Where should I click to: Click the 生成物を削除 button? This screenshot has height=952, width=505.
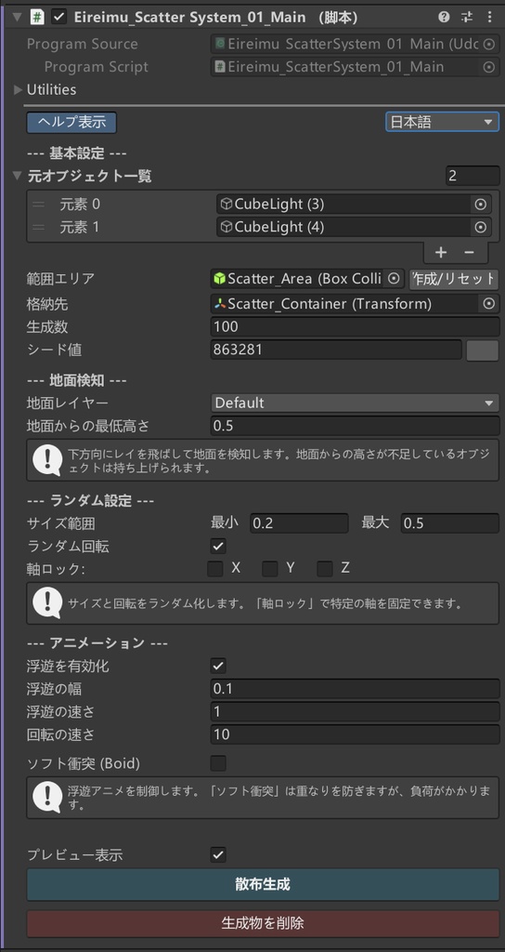coord(263,924)
